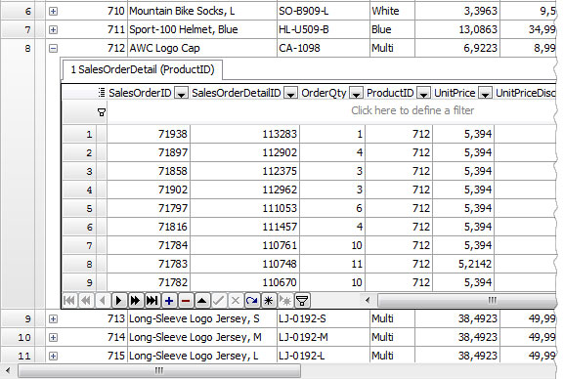This screenshot has width=564, height=379.
Task: Open OrderQty column filter dropdown
Action: click(356, 93)
